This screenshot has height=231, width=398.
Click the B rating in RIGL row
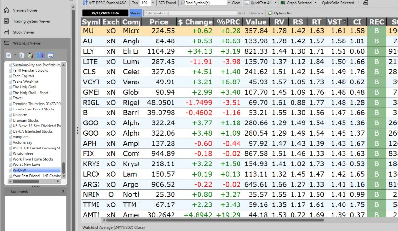pyautogui.click(x=377, y=103)
